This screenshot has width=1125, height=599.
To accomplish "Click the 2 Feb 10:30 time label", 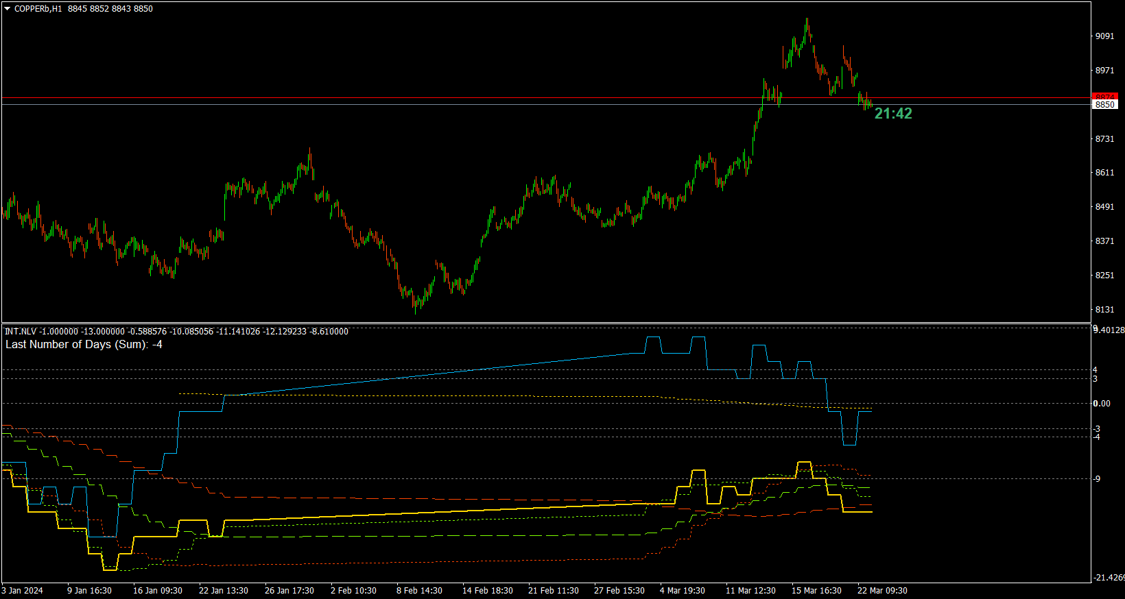I will pos(353,591).
